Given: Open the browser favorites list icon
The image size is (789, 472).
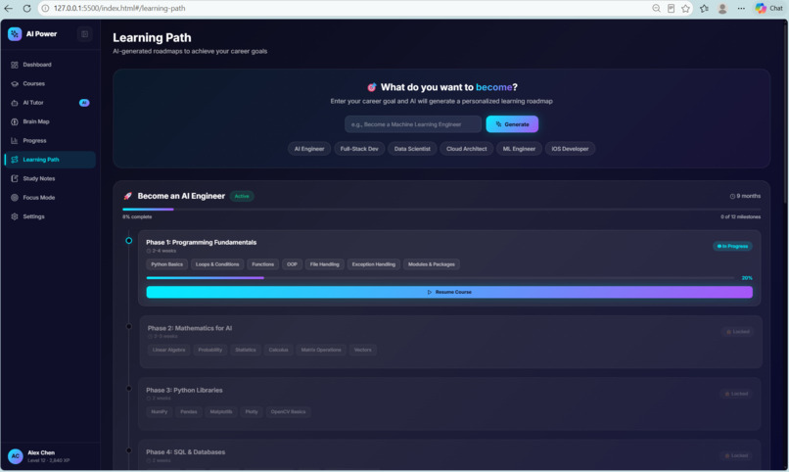Looking at the screenshot, I should [x=704, y=8].
